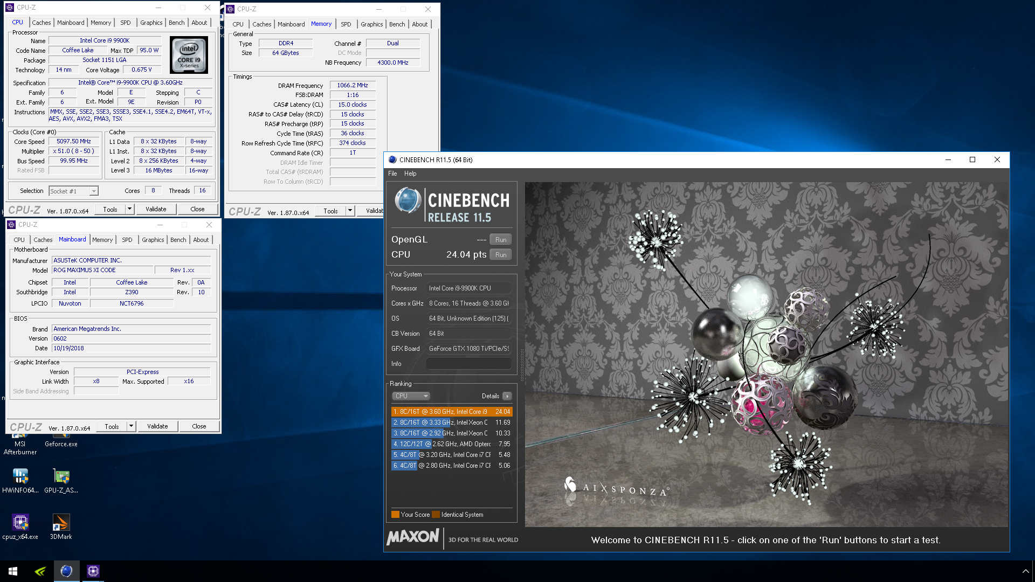
Task: Open Cinebench Help menu
Action: pos(410,174)
